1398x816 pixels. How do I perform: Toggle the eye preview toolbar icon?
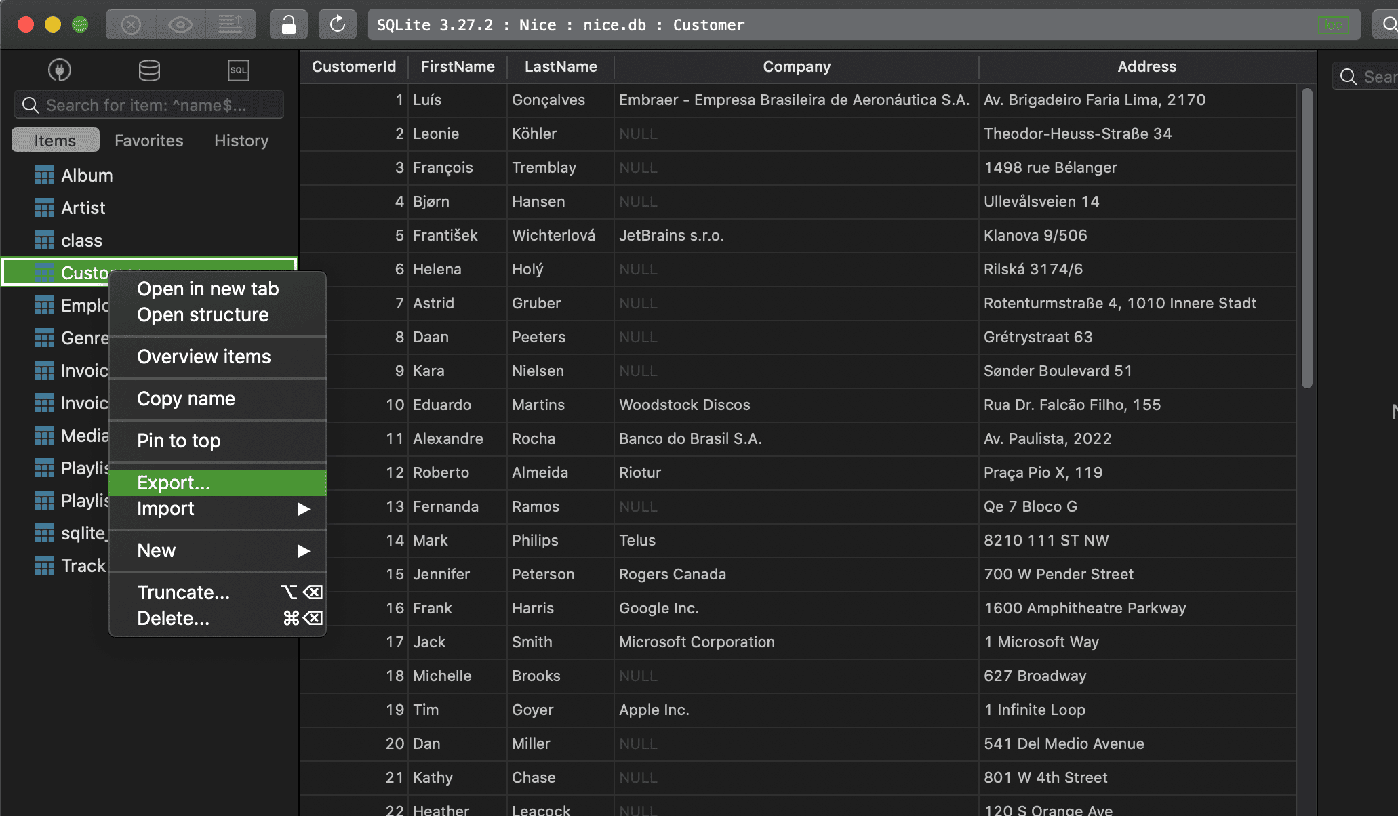coord(181,25)
